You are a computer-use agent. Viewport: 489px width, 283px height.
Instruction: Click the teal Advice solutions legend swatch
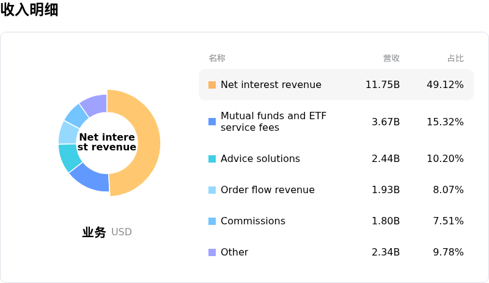[212, 159]
